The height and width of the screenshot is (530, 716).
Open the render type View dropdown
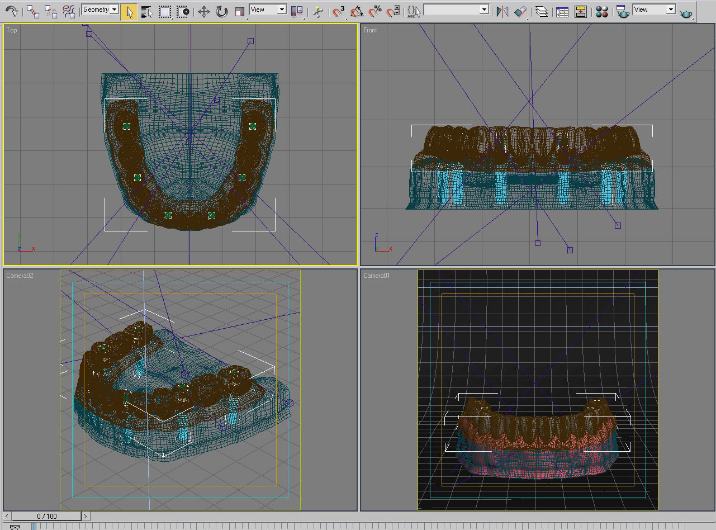(x=654, y=10)
